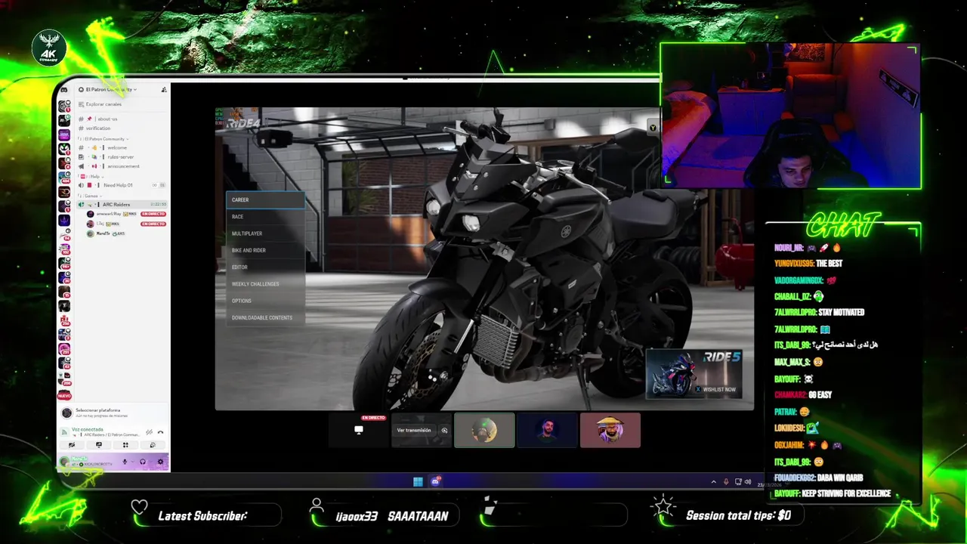Open activities grid button in voice panel
This screenshot has width=967, height=544.
coord(125,445)
